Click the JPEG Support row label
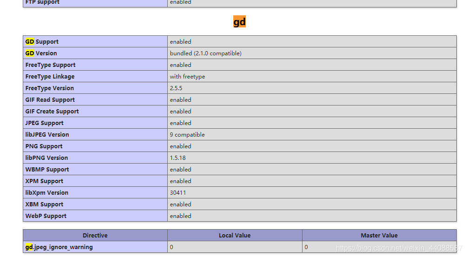This screenshot has width=467, height=257. tap(45, 123)
